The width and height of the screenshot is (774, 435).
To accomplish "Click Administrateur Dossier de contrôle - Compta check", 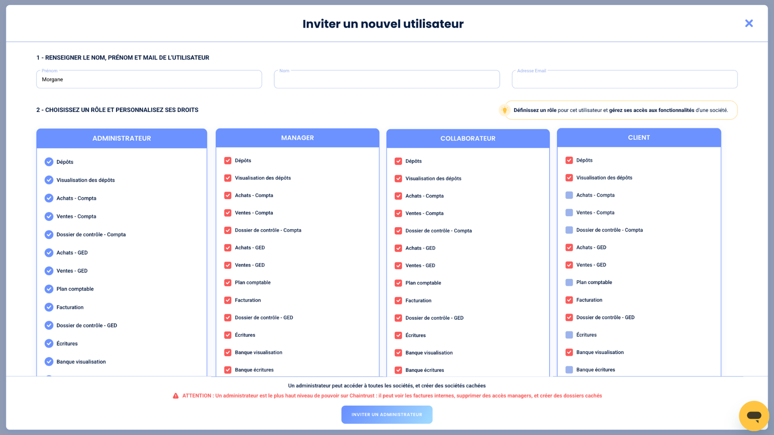I will [x=49, y=234].
